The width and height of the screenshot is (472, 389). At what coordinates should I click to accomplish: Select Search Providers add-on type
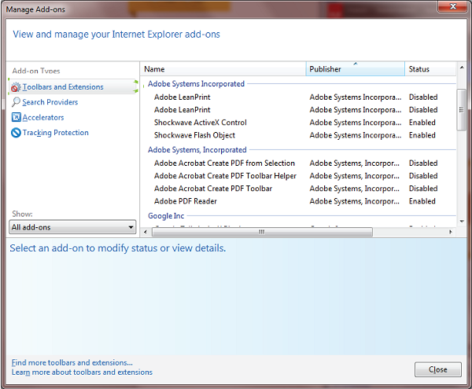tap(50, 102)
